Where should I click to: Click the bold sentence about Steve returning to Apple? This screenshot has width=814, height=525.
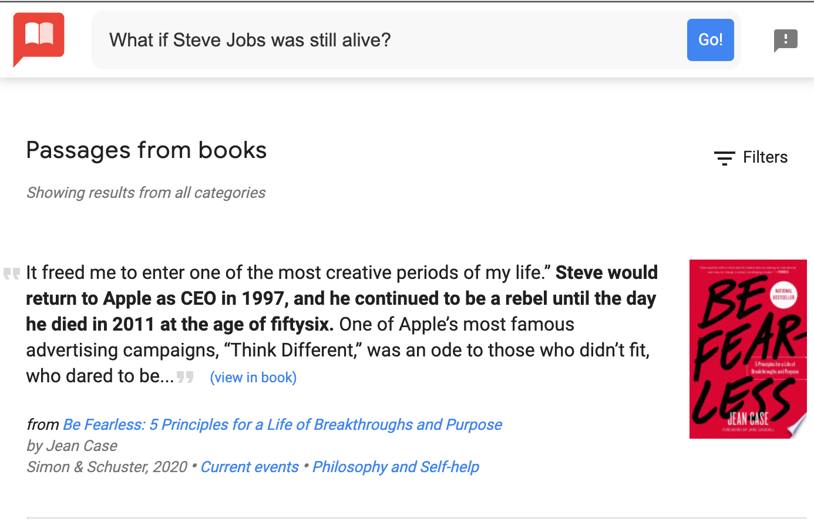click(341, 299)
